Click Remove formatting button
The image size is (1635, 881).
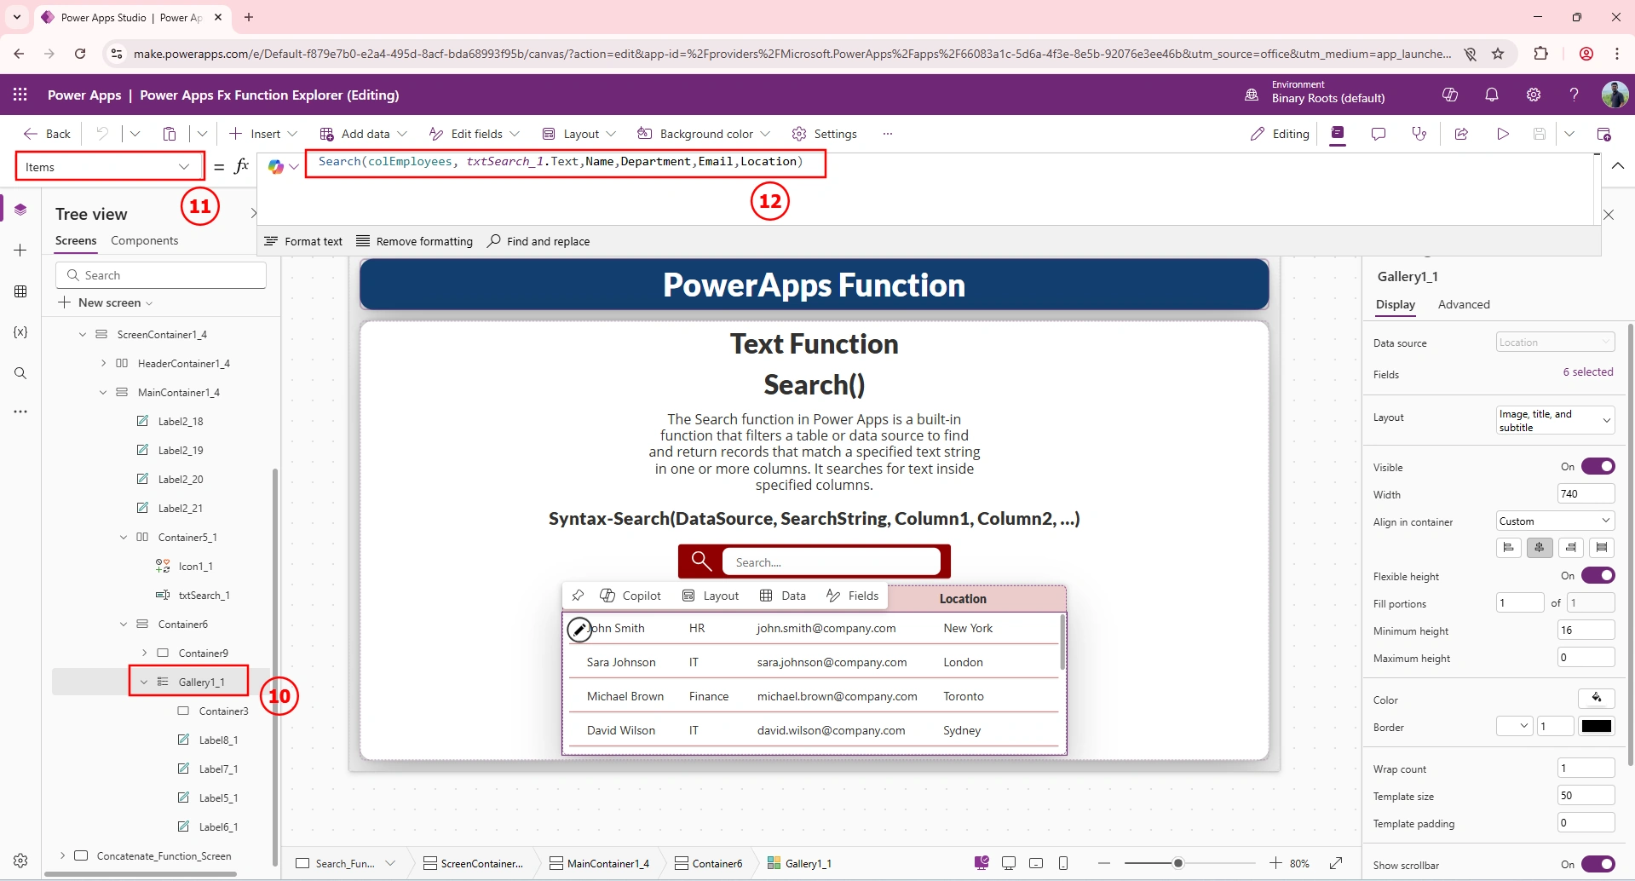[x=414, y=241]
